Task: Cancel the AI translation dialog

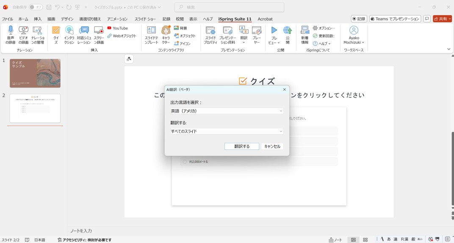Action: [x=272, y=146]
